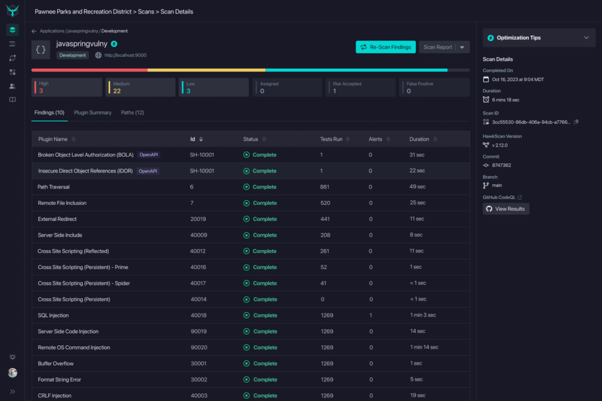
Task: Click the Re-Scan Findings button
Action: tap(385, 46)
